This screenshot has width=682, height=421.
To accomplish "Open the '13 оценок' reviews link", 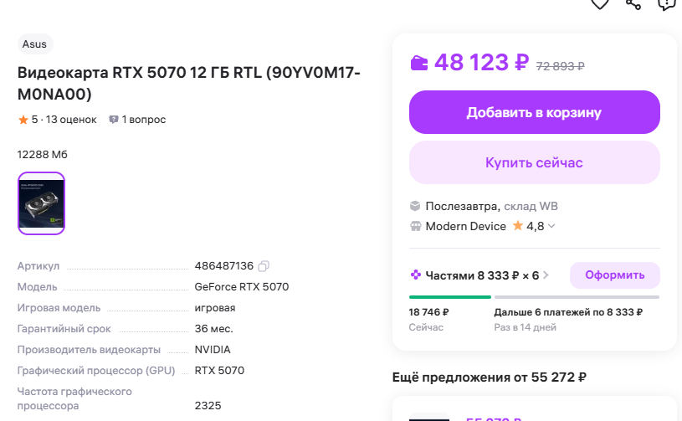I will tap(71, 120).
